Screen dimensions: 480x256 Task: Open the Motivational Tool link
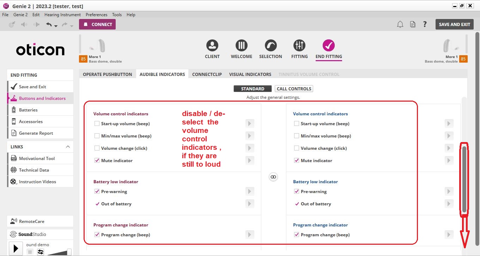point(40,158)
